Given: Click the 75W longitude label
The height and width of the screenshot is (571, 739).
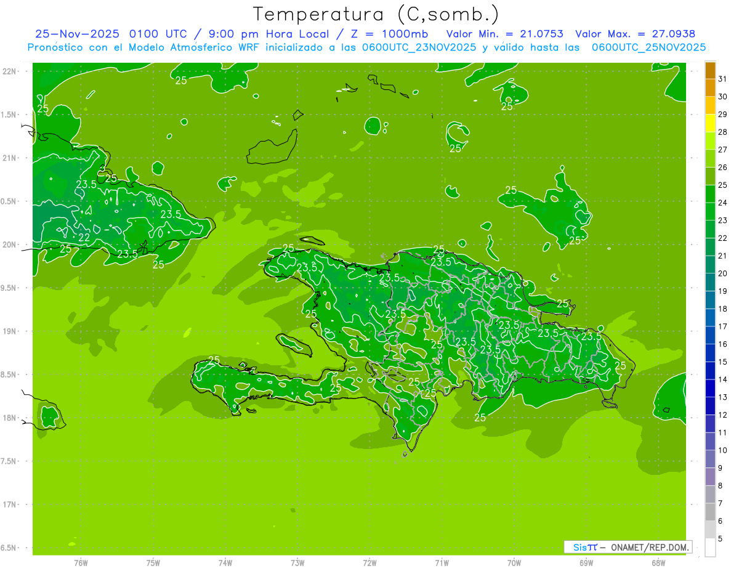Looking at the screenshot, I should 153,563.
